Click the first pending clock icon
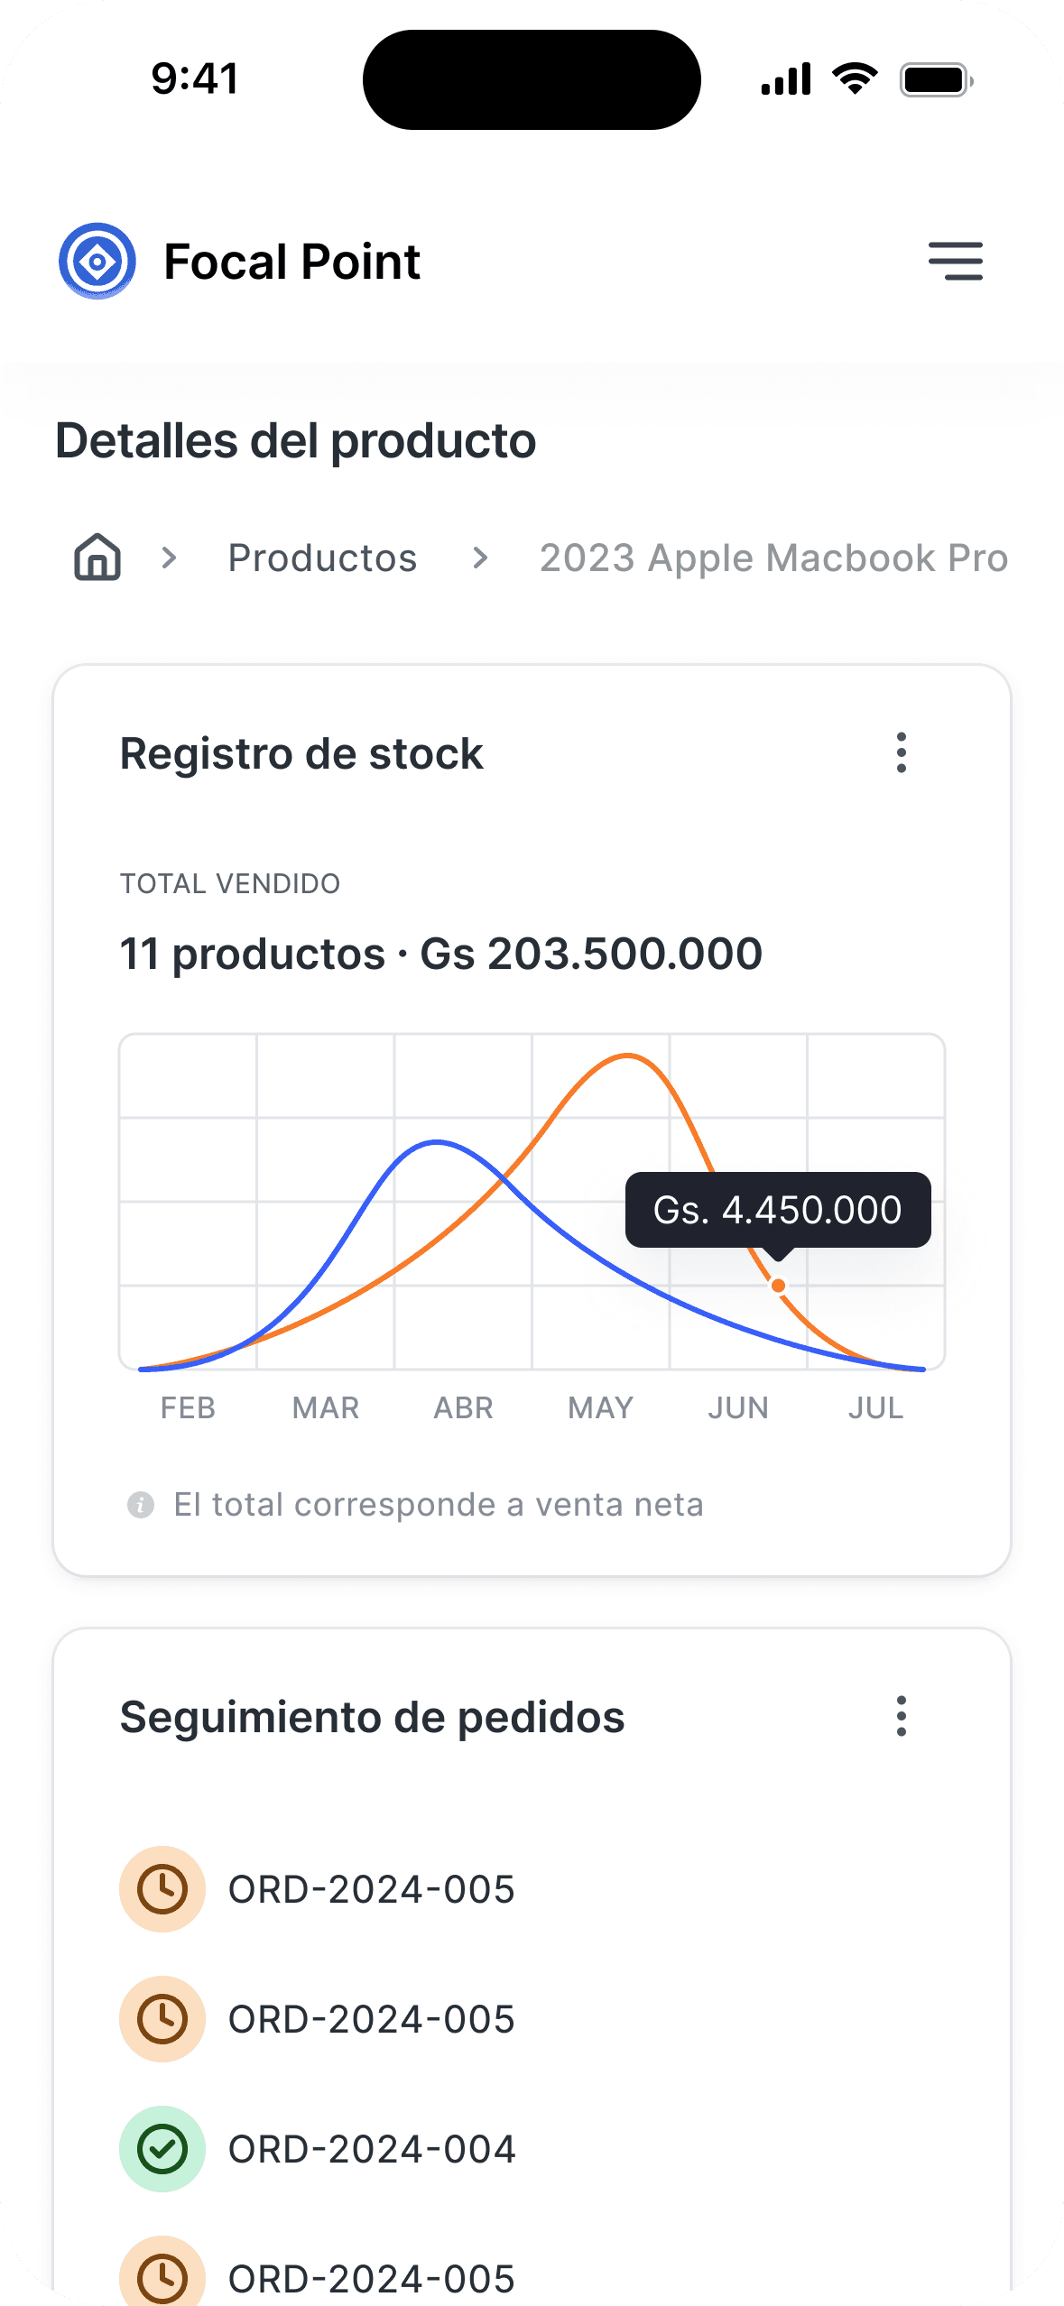The height and width of the screenshot is (2306, 1064). click(162, 1889)
